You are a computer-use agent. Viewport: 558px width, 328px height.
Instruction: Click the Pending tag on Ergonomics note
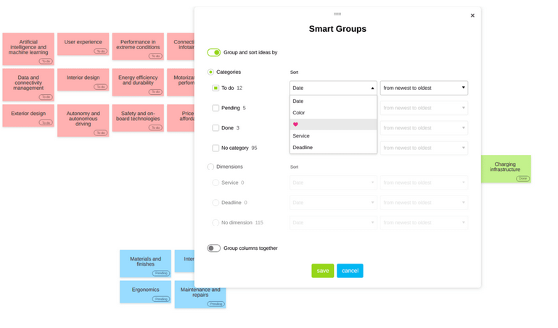click(161, 298)
